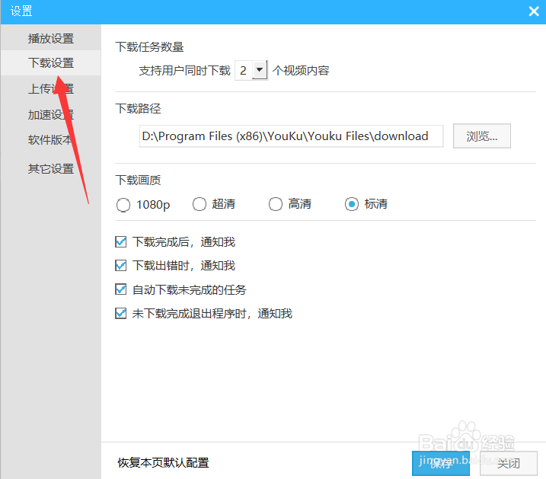Toggle 下载完成后，通知我 checkbox

click(121, 241)
